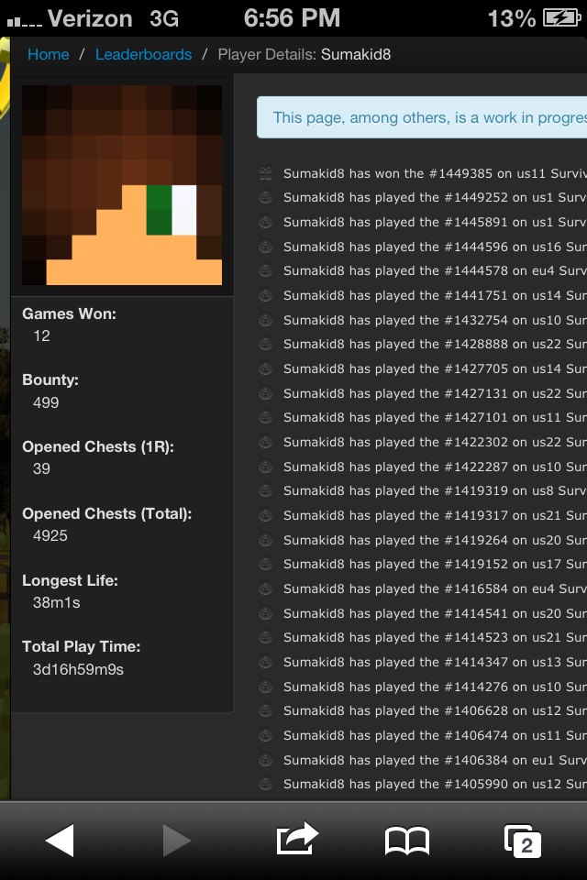Viewport: 587px width, 880px height.
Task: Click the Games Won label
Action: (69, 313)
